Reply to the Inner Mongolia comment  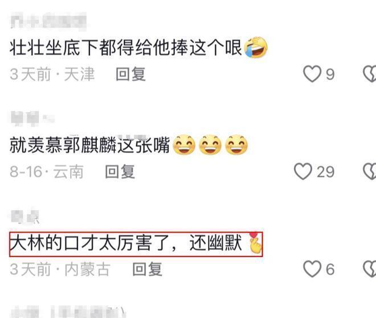[148, 269]
